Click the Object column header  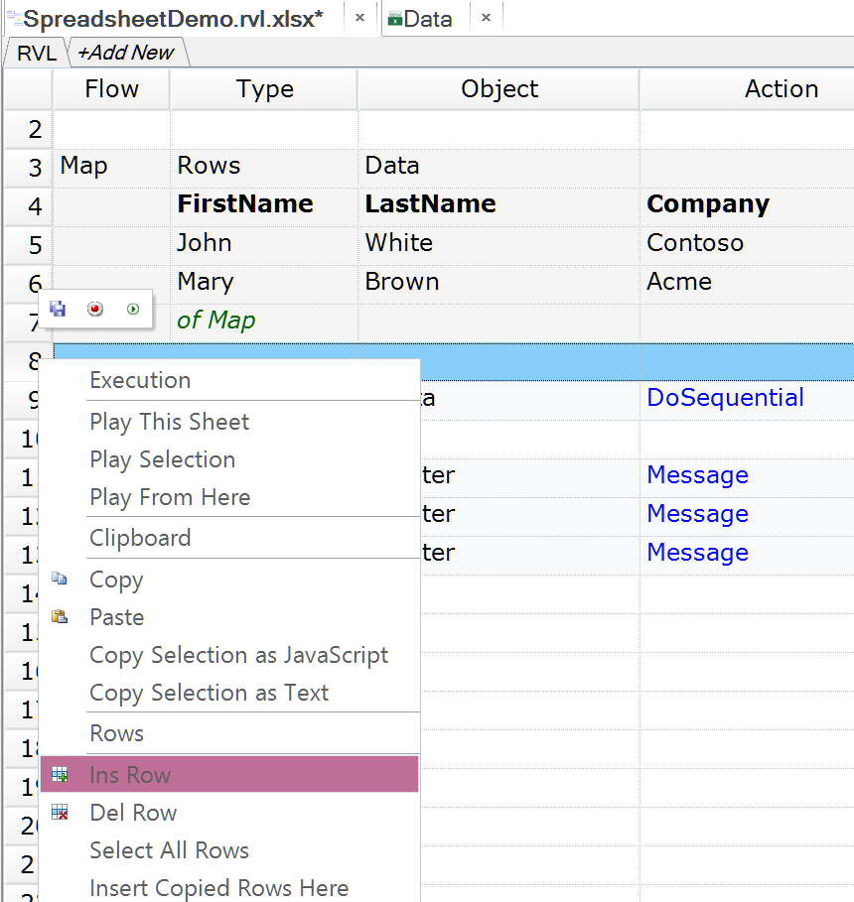pos(499,89)
